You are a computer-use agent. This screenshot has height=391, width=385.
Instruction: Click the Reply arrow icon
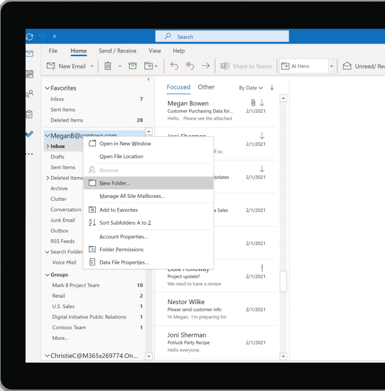174,66
